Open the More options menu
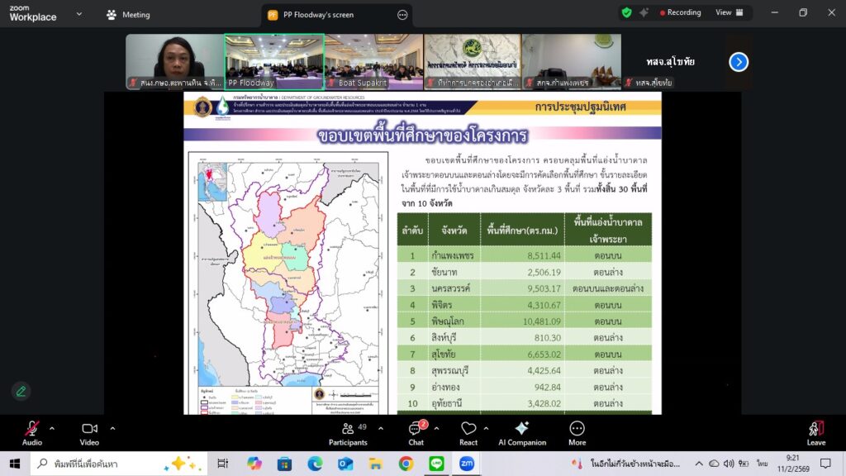This screenshot has width=846, height=476. coord(577,432)
